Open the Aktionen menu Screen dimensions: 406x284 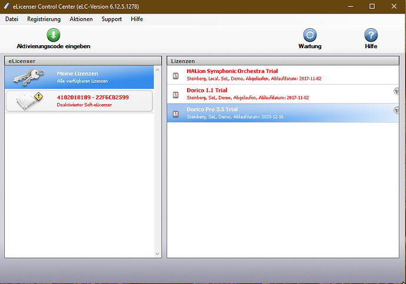point(81,19)
